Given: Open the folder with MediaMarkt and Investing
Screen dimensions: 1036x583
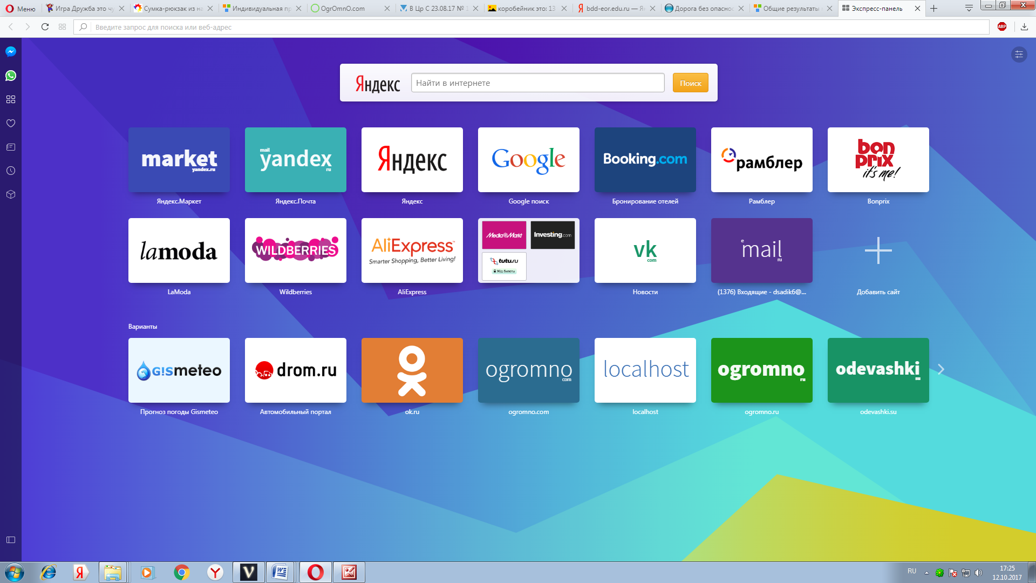Looking at the screenshot, I should click(529, 250).
